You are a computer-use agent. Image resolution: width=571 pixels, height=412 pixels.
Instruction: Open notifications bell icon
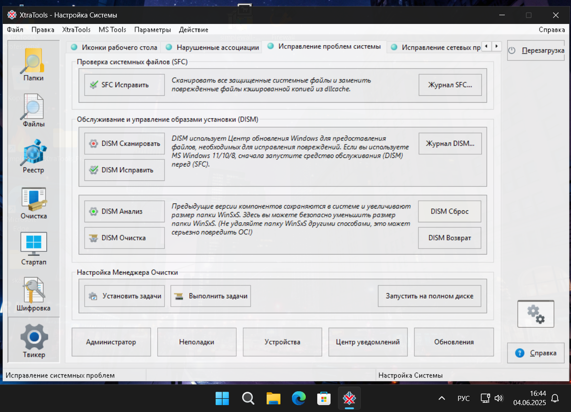[555, 398]
